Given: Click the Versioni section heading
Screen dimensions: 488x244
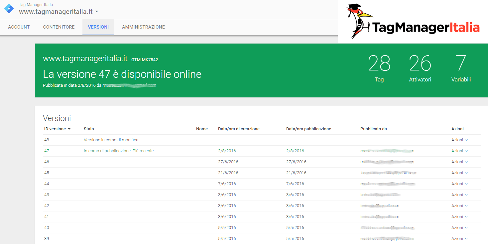Looking at the screenshot, I should [x=57, y=118].
